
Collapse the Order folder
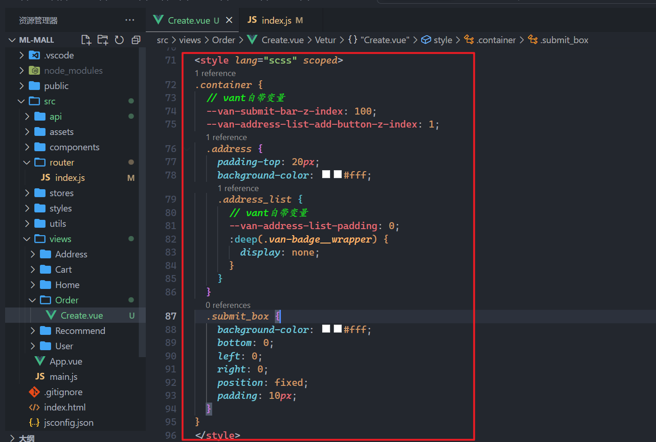(x=32, y=300)
